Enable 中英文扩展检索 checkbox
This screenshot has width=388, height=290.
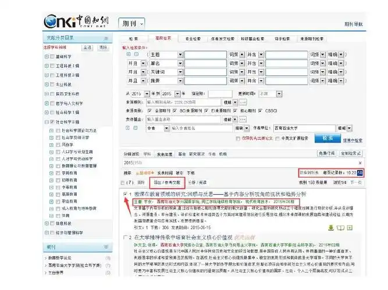point(277,139)
